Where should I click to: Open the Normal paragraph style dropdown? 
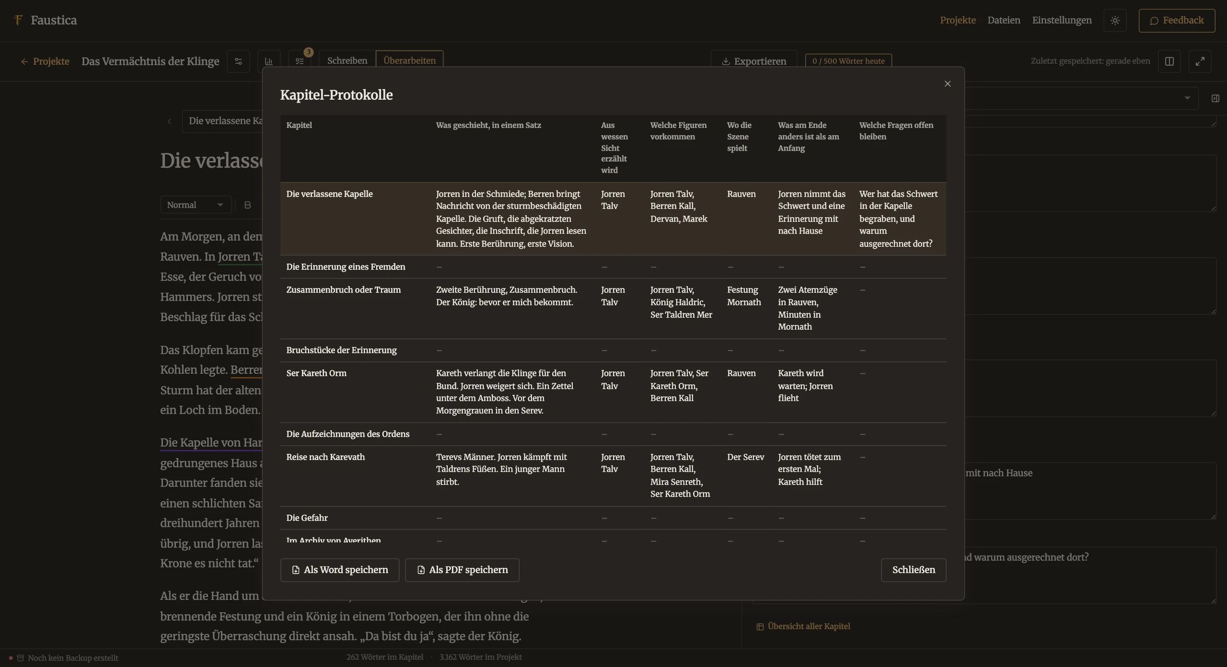[196, 205]
